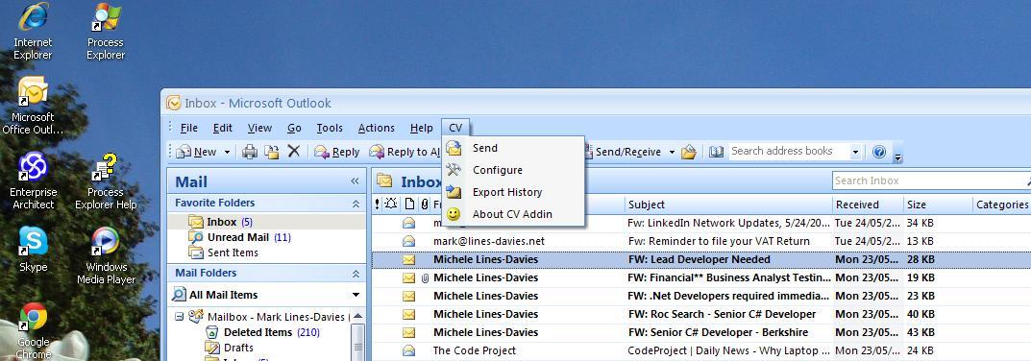Sort messages by the Subject column

coord(728,204)
